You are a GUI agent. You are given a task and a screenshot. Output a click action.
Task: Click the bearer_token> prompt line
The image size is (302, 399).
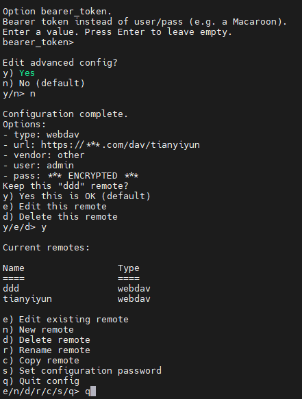(38, 42)
